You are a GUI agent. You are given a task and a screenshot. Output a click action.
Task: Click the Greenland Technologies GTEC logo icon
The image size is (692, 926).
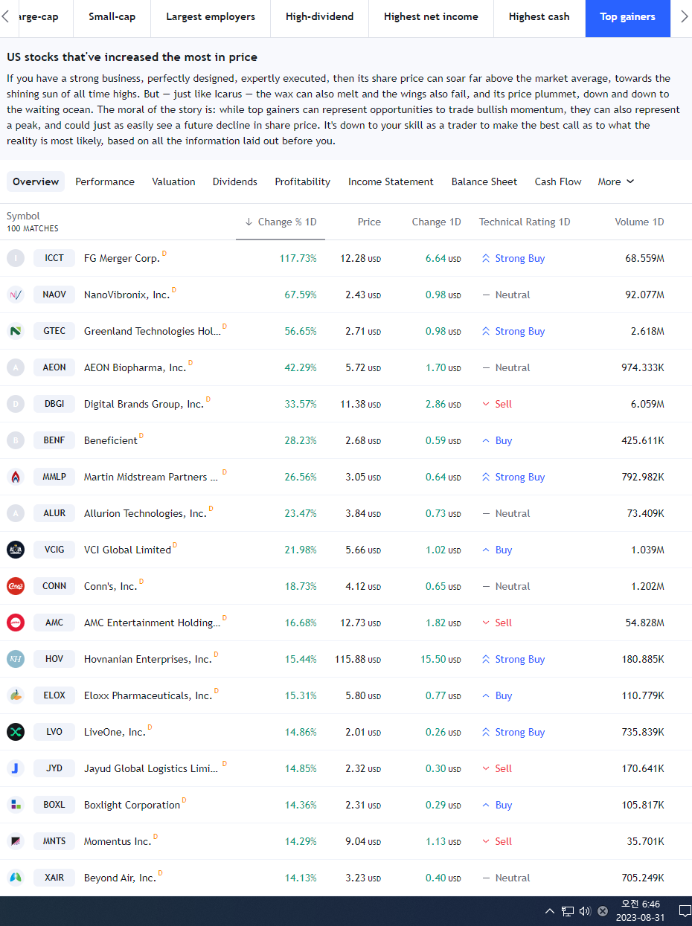[16, 331]
